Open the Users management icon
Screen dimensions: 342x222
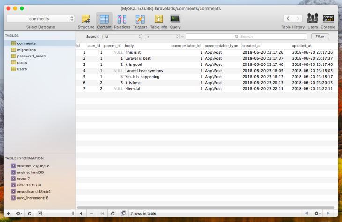(312, 19)
